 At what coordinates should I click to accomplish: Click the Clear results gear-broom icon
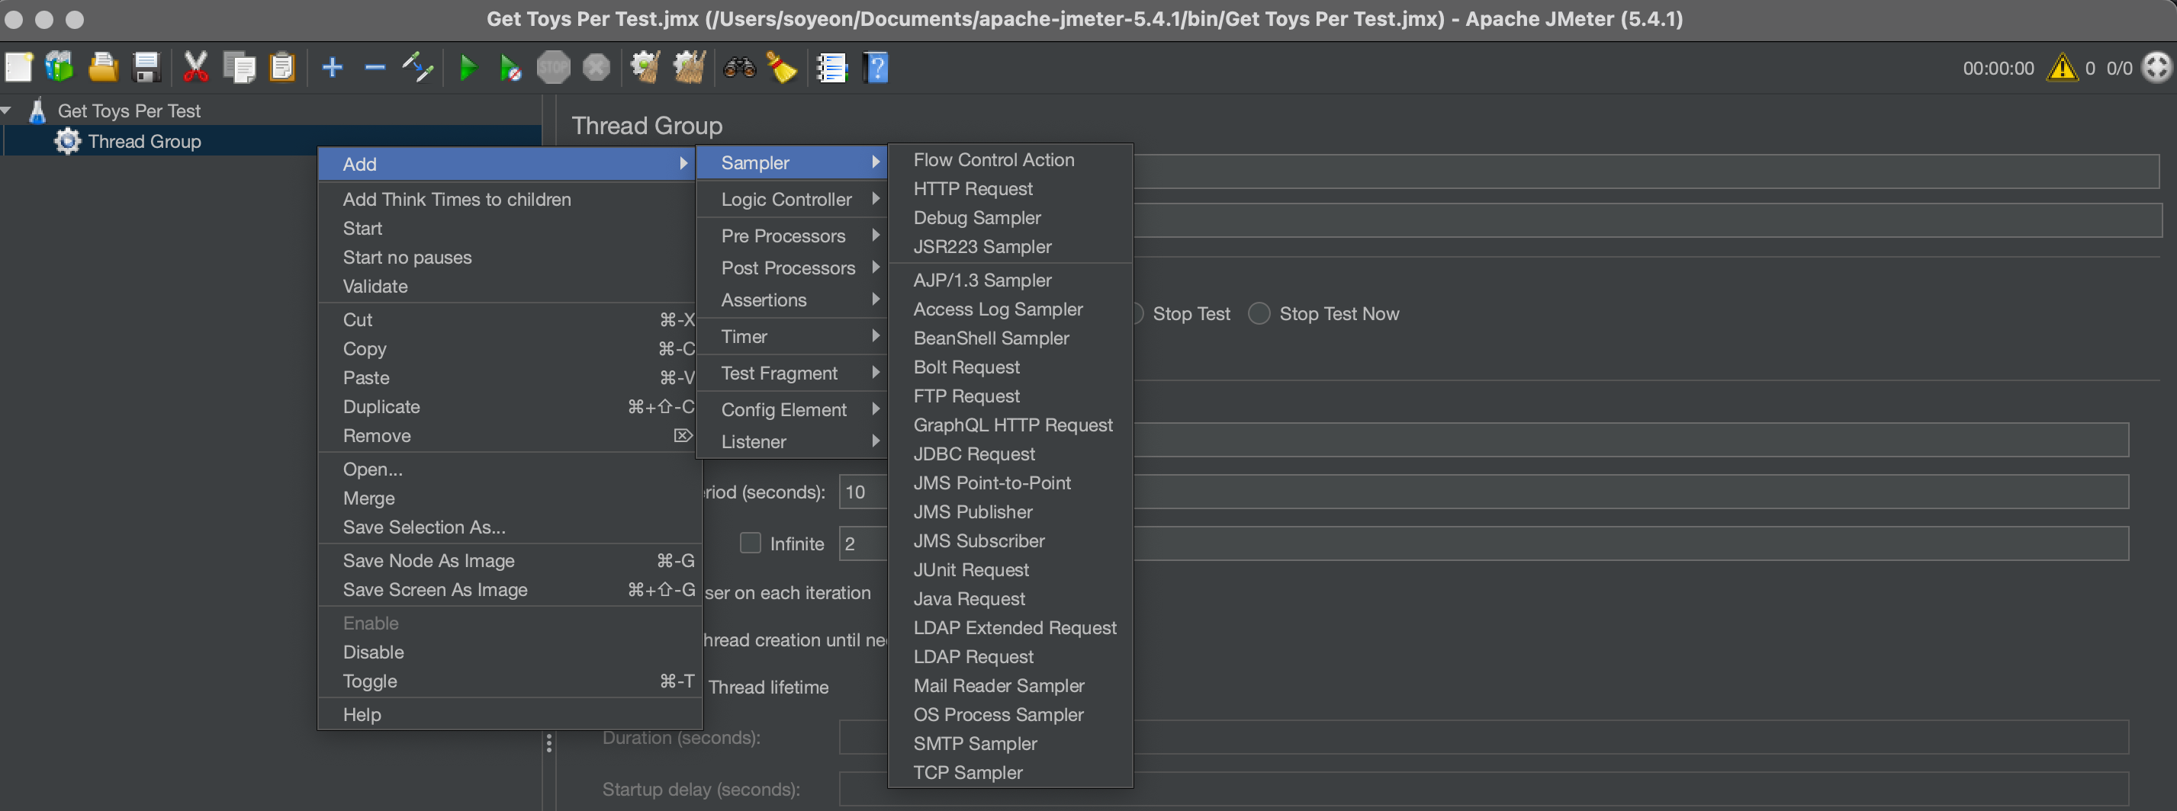click(x=645, y=68)
